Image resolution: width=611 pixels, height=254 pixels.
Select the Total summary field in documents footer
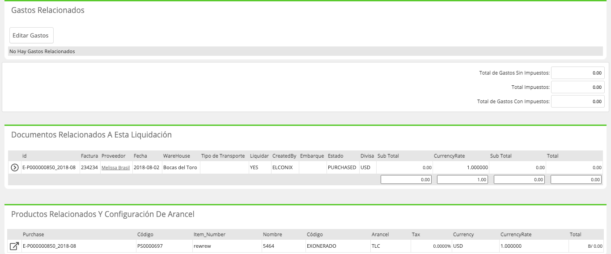coord(576,179)
